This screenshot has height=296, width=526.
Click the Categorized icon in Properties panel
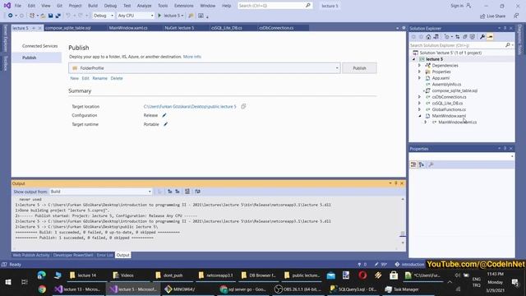tap(413, 164)
